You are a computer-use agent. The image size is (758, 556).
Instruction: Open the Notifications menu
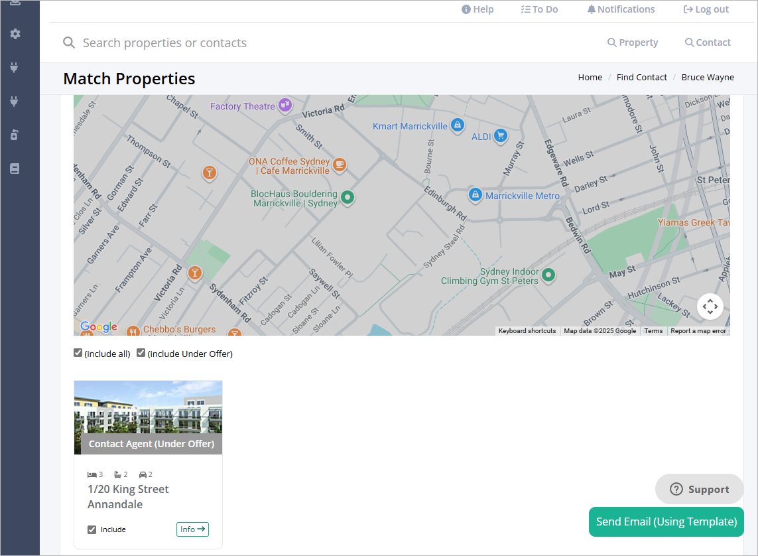coord(621,9)
